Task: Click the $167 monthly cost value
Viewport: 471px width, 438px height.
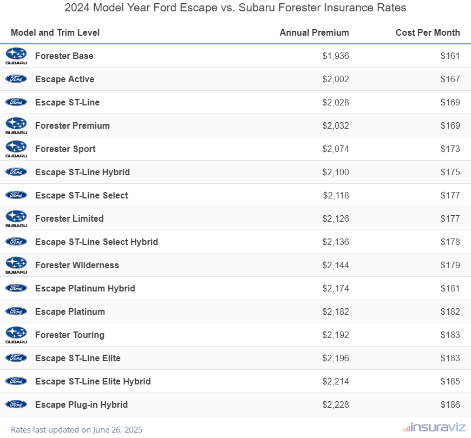Action: point(450,79)
